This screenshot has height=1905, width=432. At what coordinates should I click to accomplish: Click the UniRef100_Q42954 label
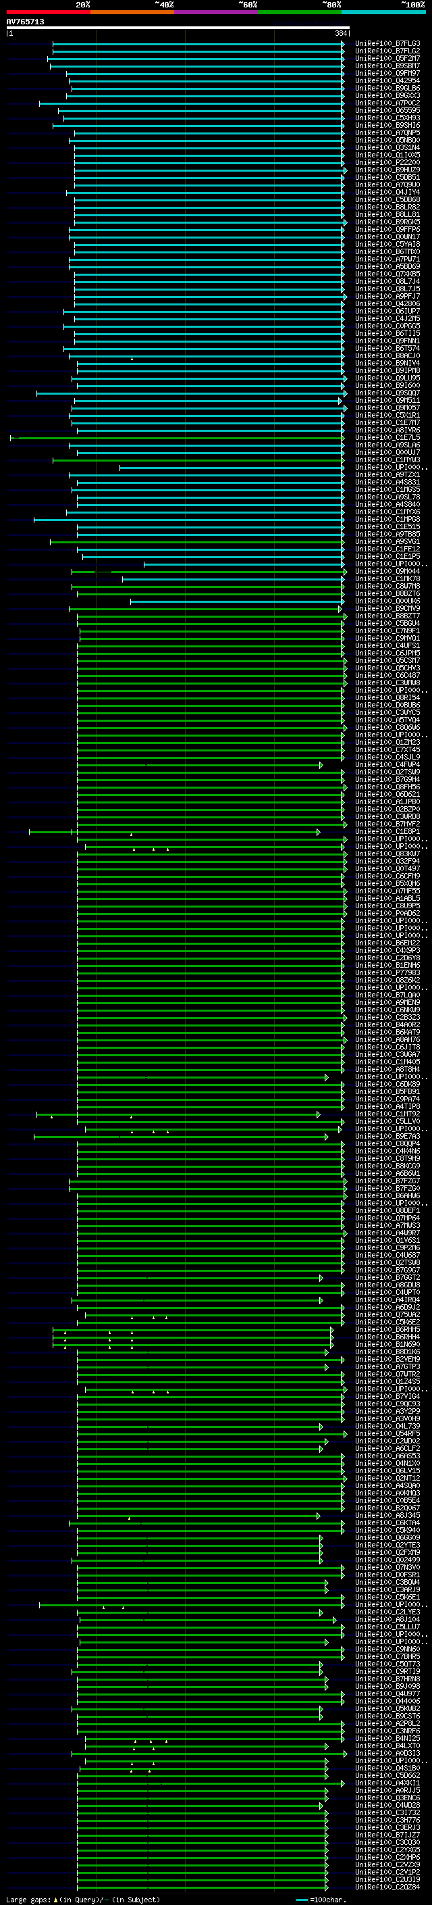pyautogui.click(x=387, y=80)
